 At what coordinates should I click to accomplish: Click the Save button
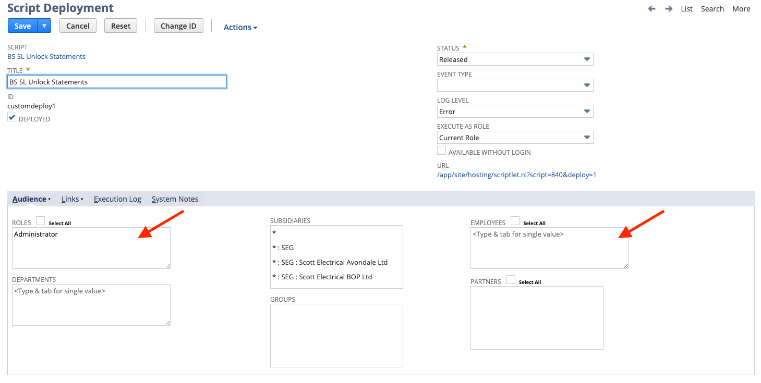(22, 26)
